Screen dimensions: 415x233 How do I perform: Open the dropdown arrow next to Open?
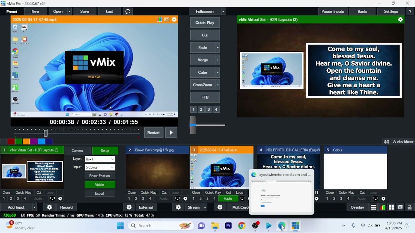pos(69,11)
